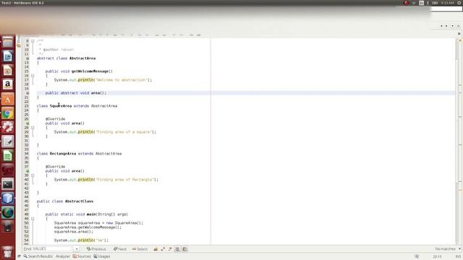Open the LibreOffice Impress launcher icon
Screen dimensions: 463x260
(8, 71)
